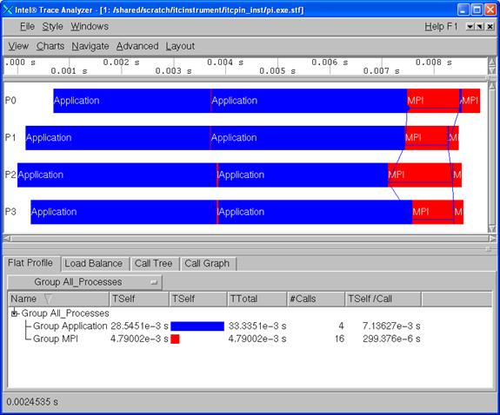This screenshot has width=500, height=415.
Task: Click the first TSelf column header
Action: coord(139,299)
